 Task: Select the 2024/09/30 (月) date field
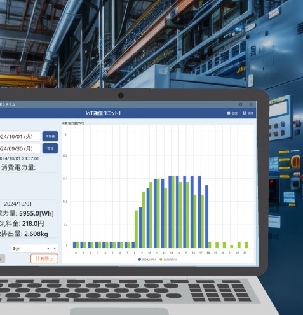[20, 148]
